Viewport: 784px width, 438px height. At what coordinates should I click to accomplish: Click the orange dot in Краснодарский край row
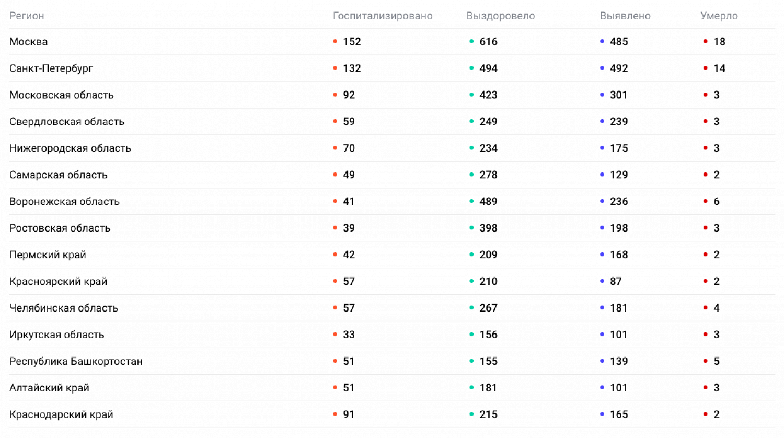335,414
